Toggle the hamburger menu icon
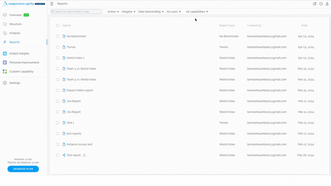 point(52,4)
